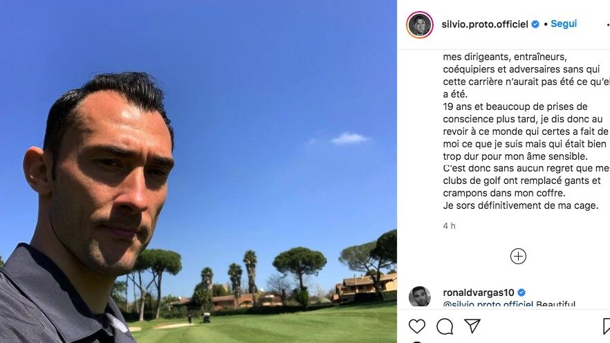Image resolution: width=610 pixels, height=343 pixels.
Task: Open ronaldvargas10 username link
Action: (479, 293)
